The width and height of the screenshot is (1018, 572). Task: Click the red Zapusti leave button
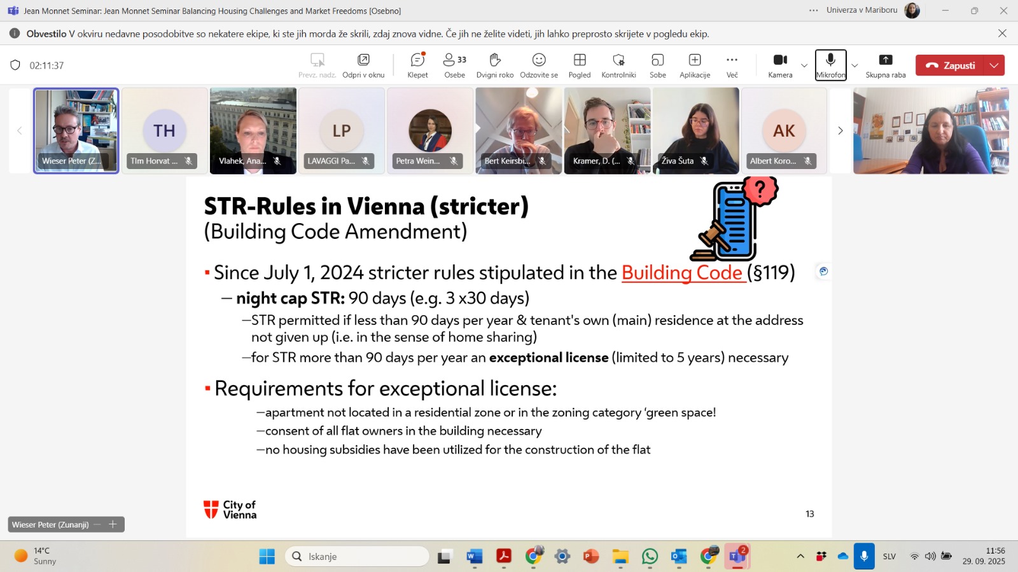coord(950,65)
